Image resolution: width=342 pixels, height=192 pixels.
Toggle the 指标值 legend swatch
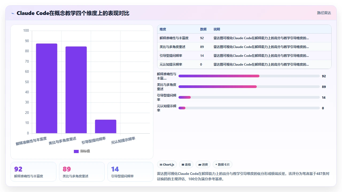point(76,151)
